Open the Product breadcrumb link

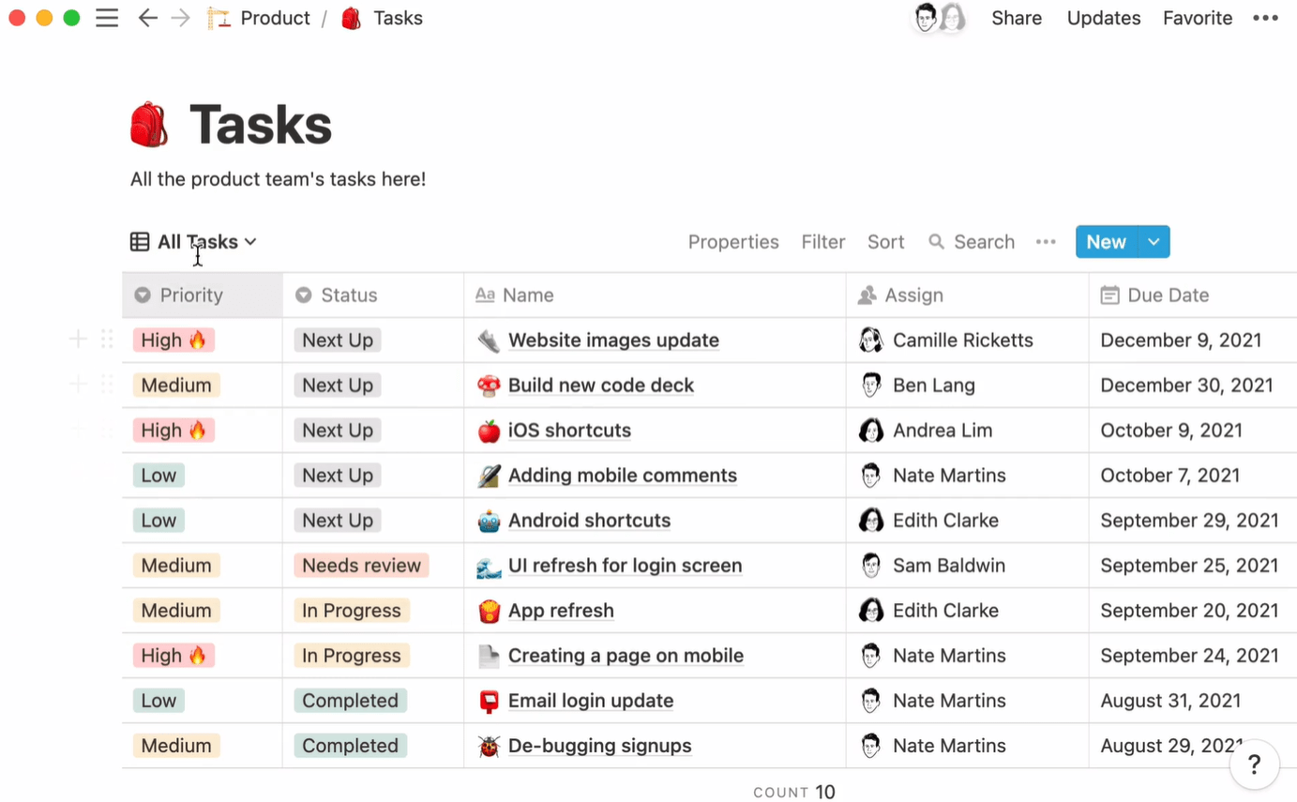point(275,18)
